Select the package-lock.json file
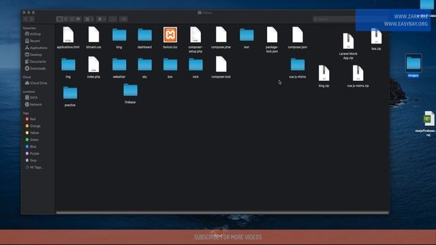 [x=272, y=39]
